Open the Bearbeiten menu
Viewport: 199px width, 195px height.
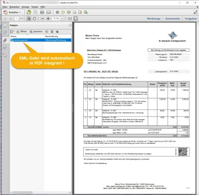(x=14, y=7)
